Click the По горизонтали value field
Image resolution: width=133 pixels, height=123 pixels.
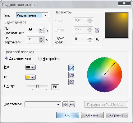33,30
